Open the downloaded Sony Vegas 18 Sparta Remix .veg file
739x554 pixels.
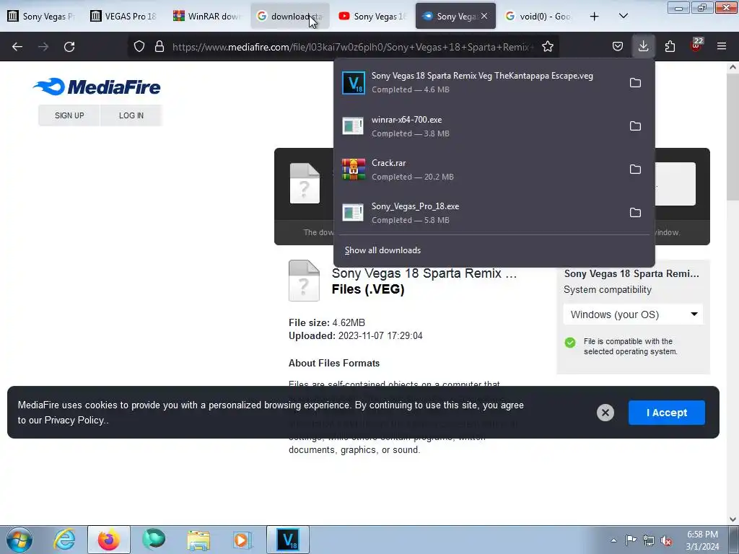pos(477,82)
